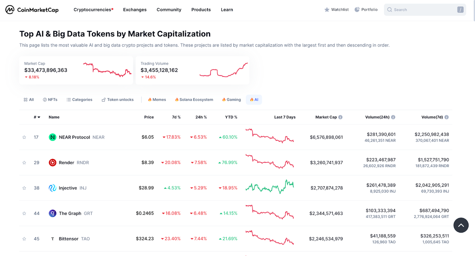Open the Cryptocurrencies menu
This screenshot has width=475, height=256.
coord(93,9)
